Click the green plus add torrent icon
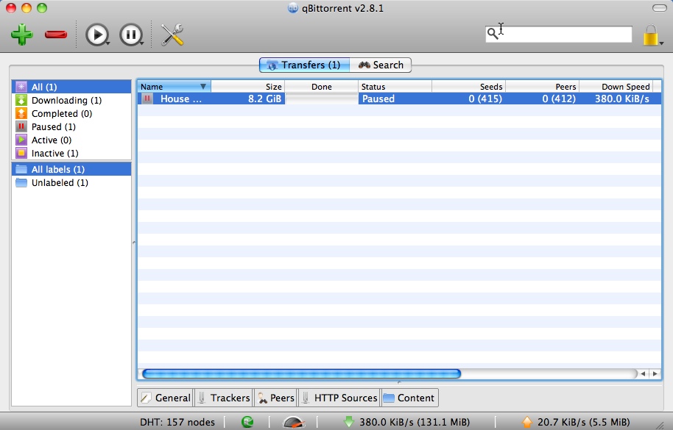Viewport: 673px width, 430px height. pos(22,35)
